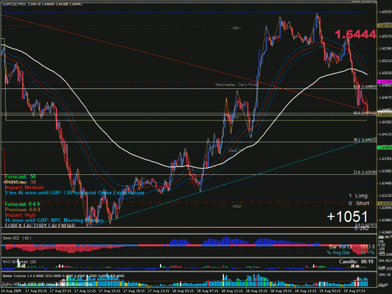This screenshot has width=392, height=294.
Task: Click the 18 Aug 15:15 time label
Action: click(x=257, y=291)
